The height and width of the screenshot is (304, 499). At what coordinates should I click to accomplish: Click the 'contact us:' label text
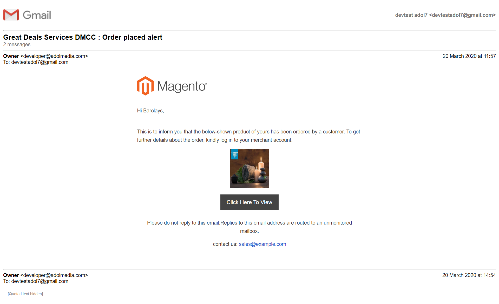point(225,244)
